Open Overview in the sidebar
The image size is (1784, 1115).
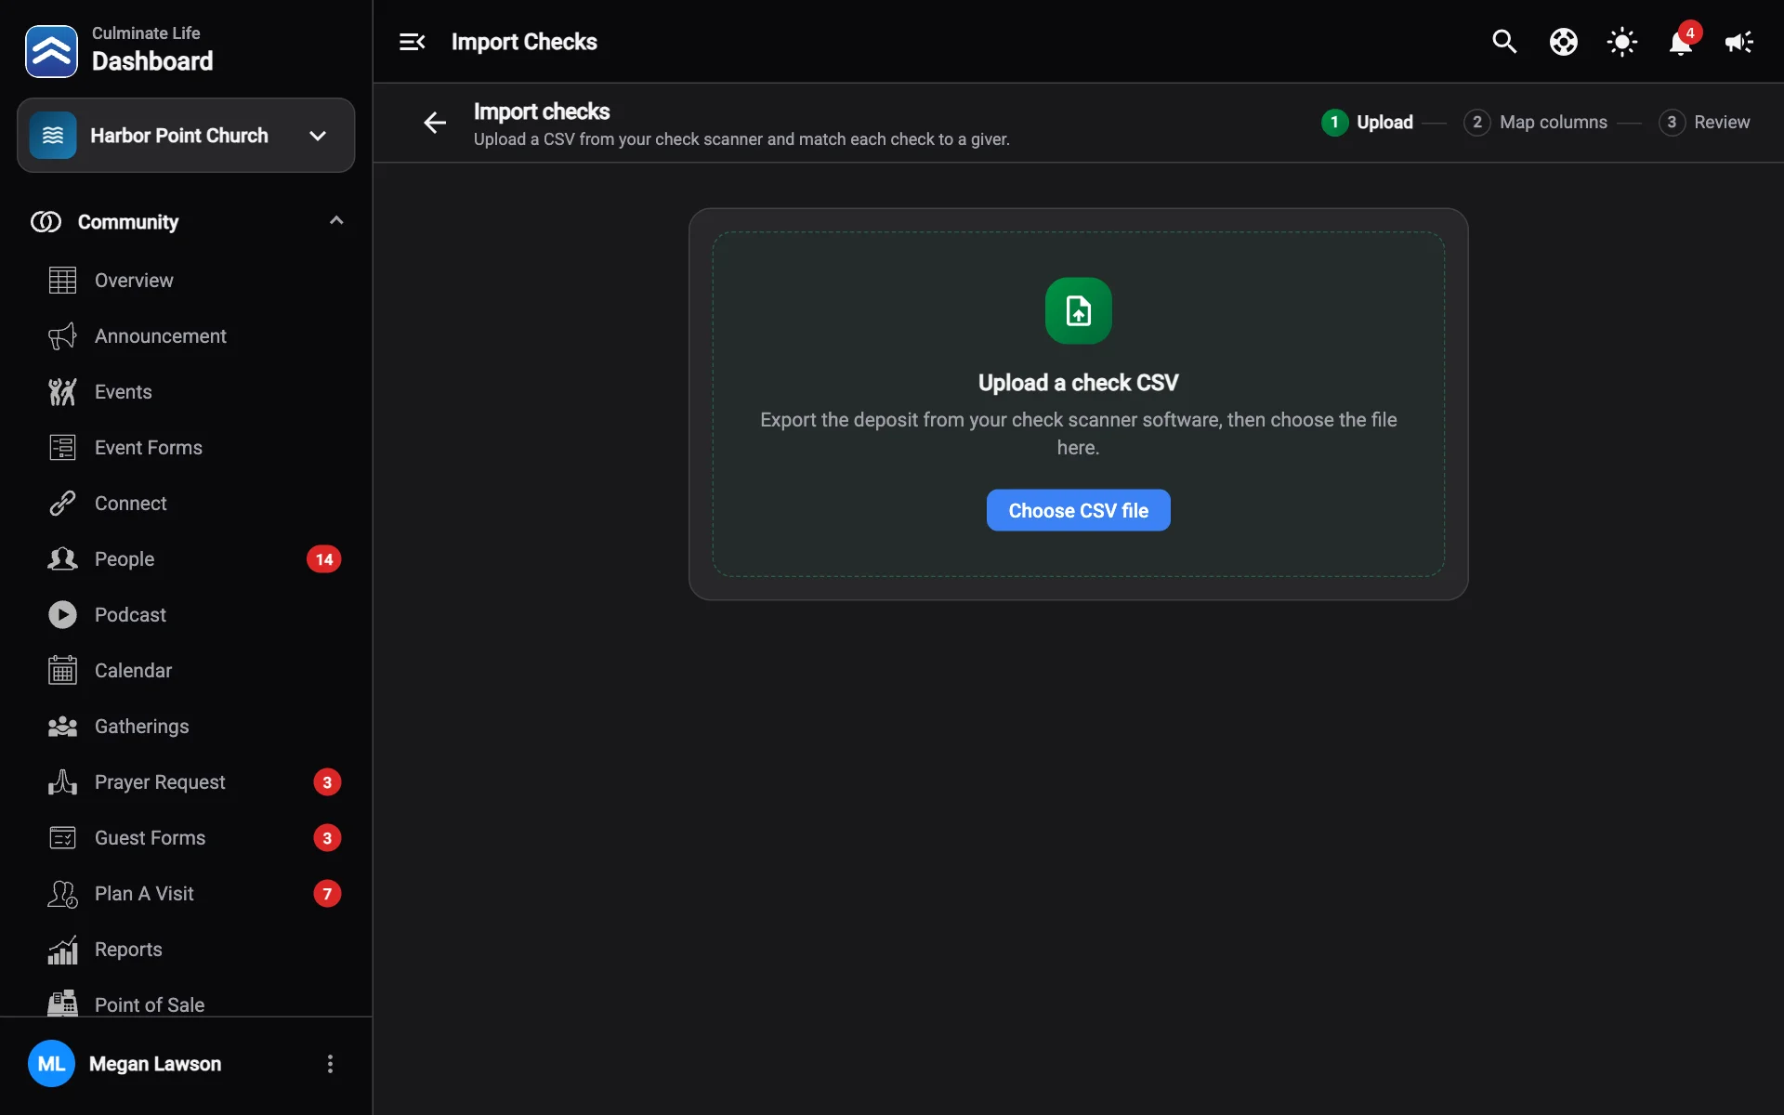point(134,281)
